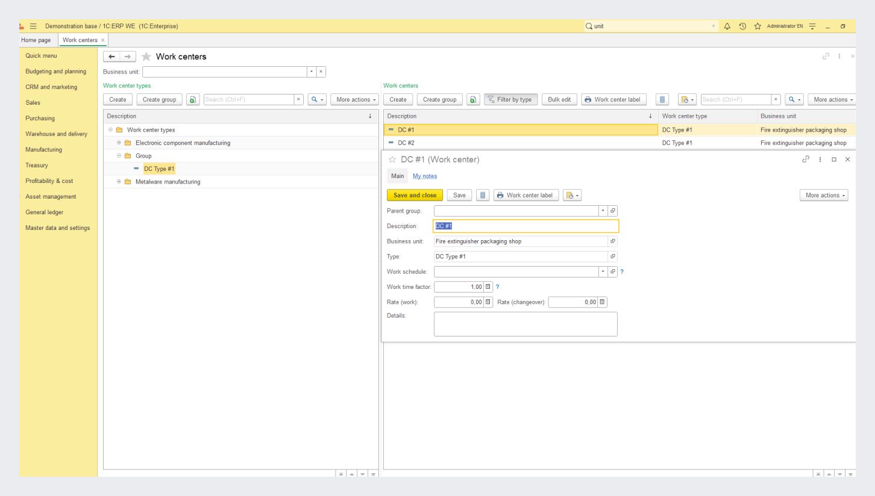Viewport: 875px width, 496px height.
Task: Click the Bulk edit button
Action: (559, 99)
